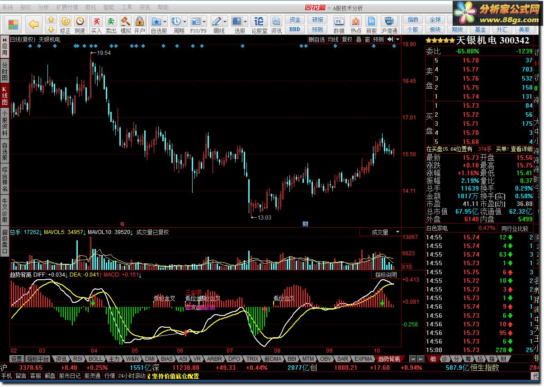This screenshot has height=387, width=544.
Task: Toggle the 叠 overlay option
Action: coord(359,39)
